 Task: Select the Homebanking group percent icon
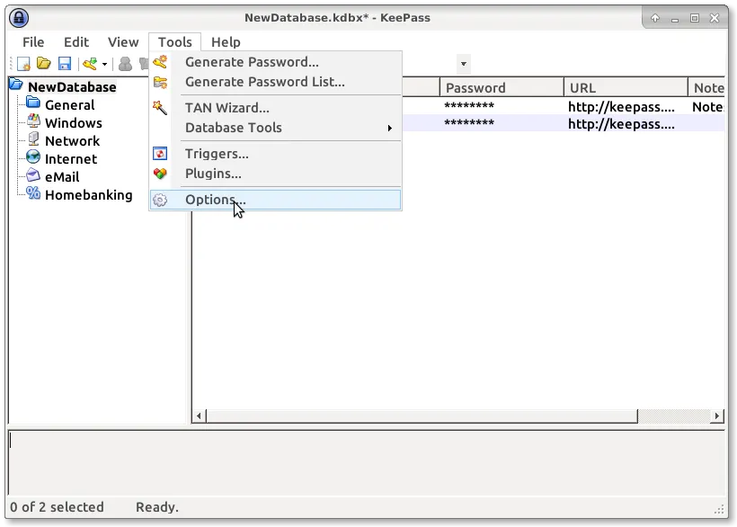33,194
